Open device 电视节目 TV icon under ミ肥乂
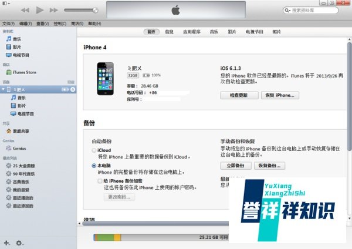This screenshot has width=352, height=249. coord(13,114)
